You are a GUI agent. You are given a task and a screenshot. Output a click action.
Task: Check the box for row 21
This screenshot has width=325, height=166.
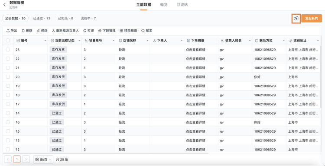pyautogui.click(x=8, y=68)
